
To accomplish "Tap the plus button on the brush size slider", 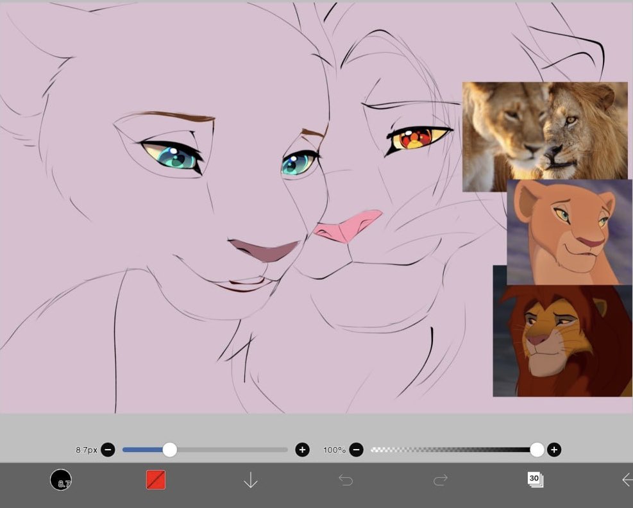I will [x=302, y=450].
